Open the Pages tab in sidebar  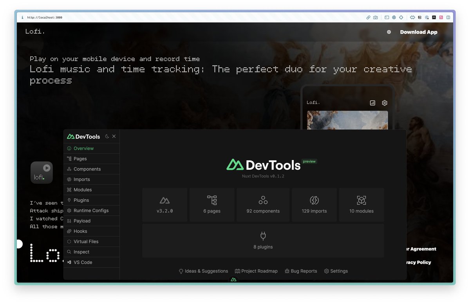point(92,159)
